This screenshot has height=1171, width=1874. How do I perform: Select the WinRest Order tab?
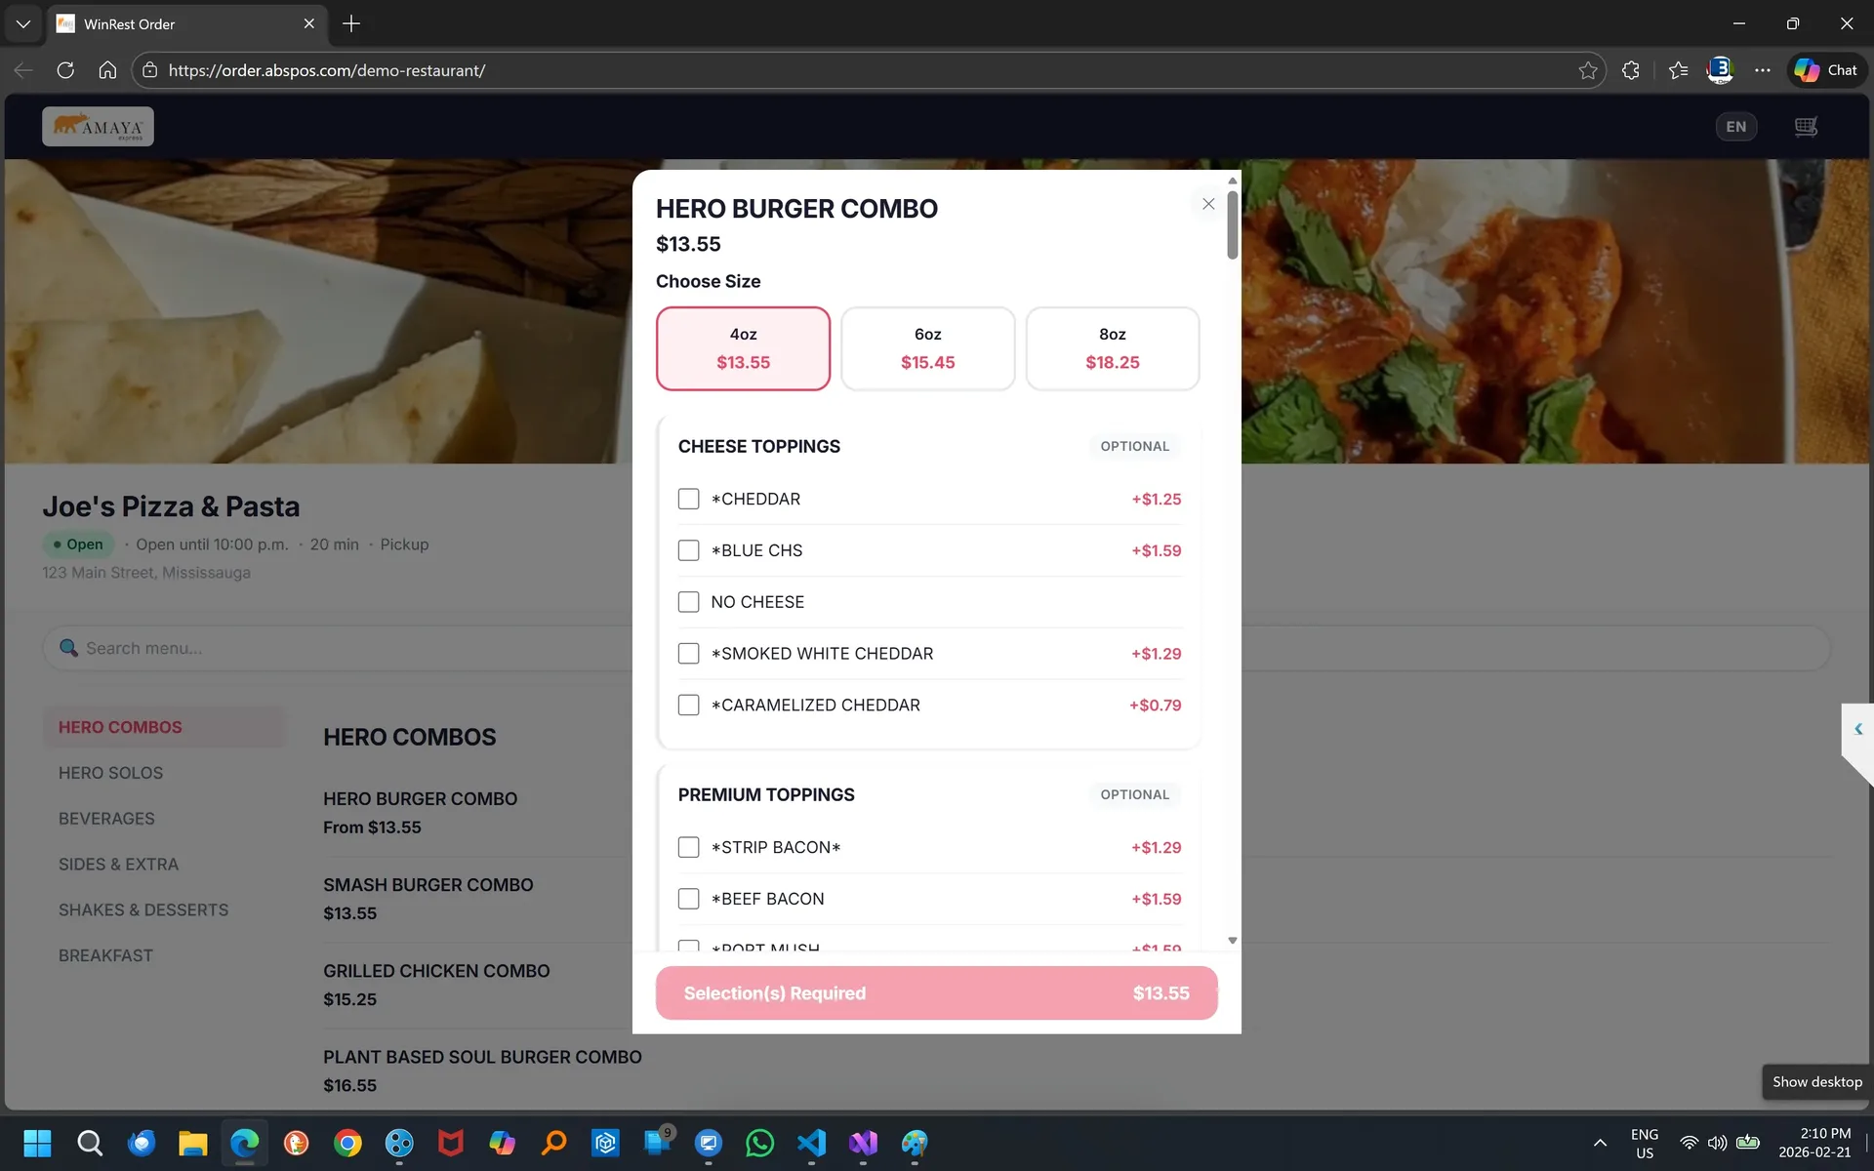185,23
